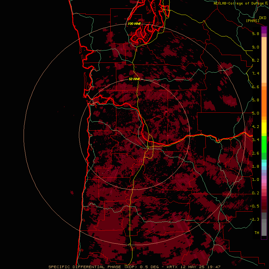The image size is (269, 269).
Task: Click the 1.0 scale value
Action: 256,180
